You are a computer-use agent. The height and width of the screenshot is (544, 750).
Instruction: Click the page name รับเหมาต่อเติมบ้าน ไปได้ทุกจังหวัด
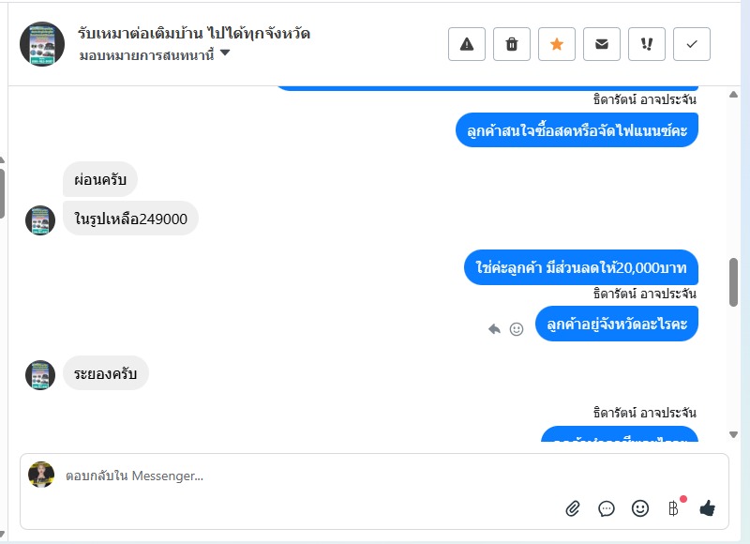[194, 33]
